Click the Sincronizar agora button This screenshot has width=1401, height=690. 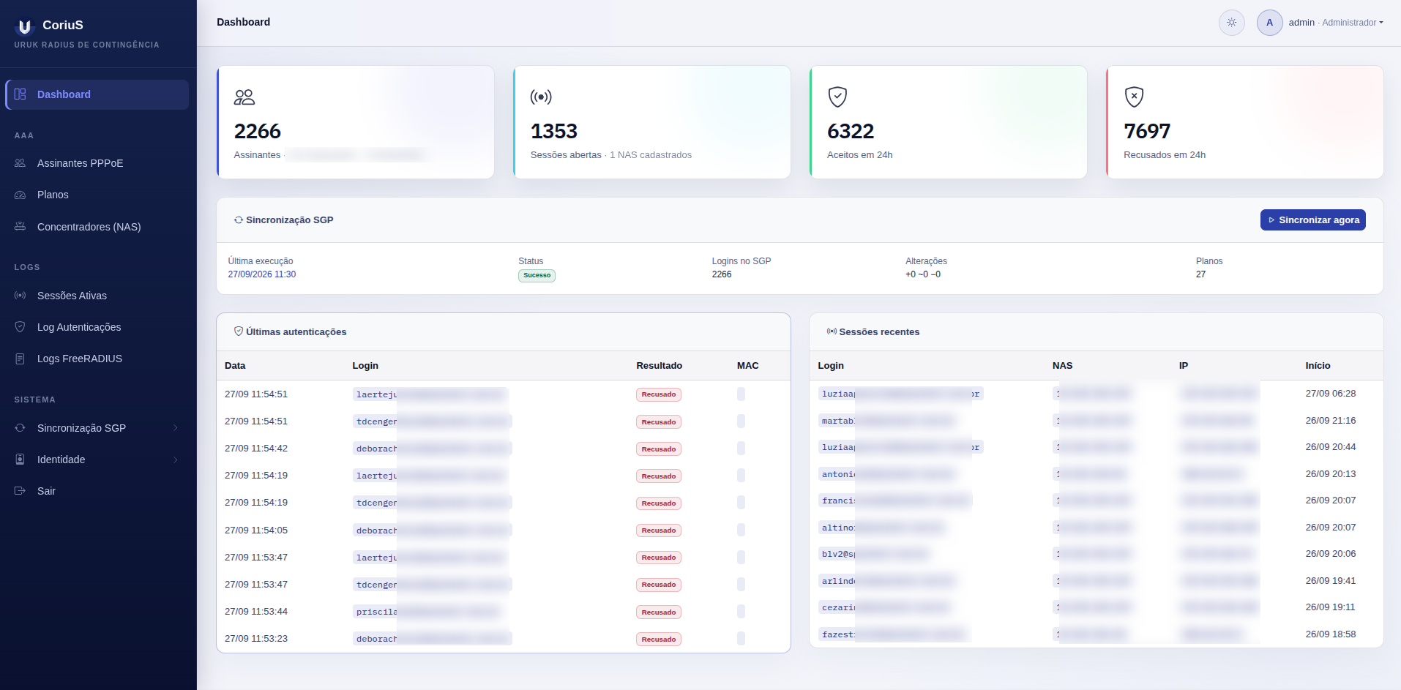[1313, 220]
